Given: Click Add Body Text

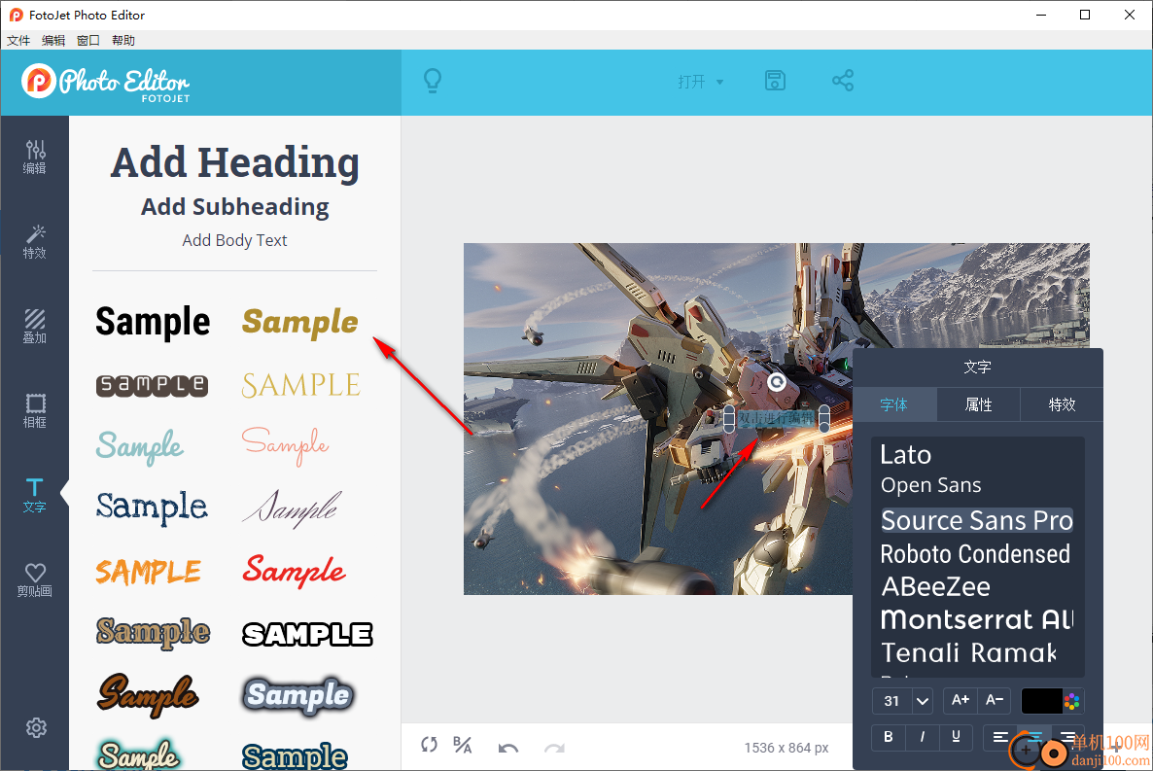Looking at the screenshot, I should pyautogui.click(x=234, y=240).
